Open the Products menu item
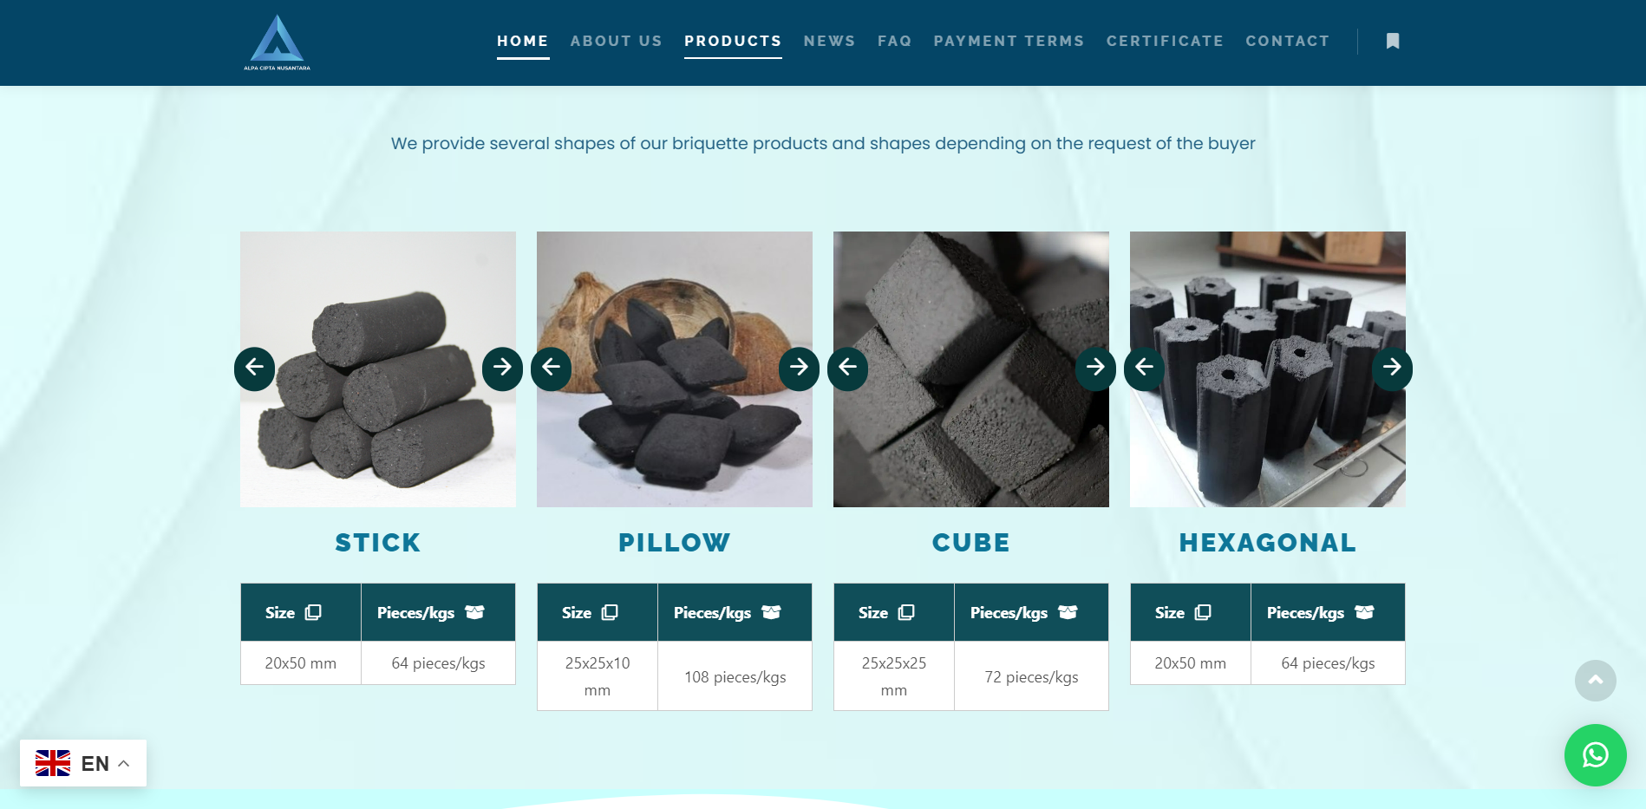The height and width of the screenshot is (809, 1646). coord(733,41)
